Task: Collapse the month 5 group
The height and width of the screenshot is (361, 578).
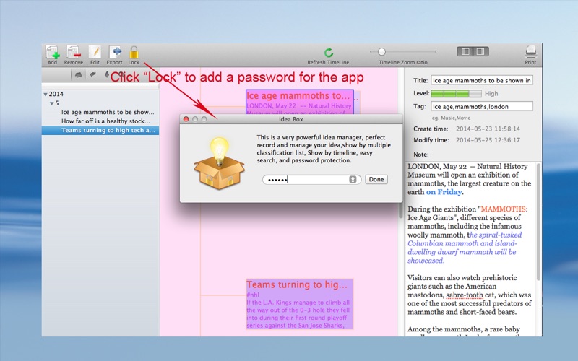Action: pyautogui.click(x=52, y=103)
